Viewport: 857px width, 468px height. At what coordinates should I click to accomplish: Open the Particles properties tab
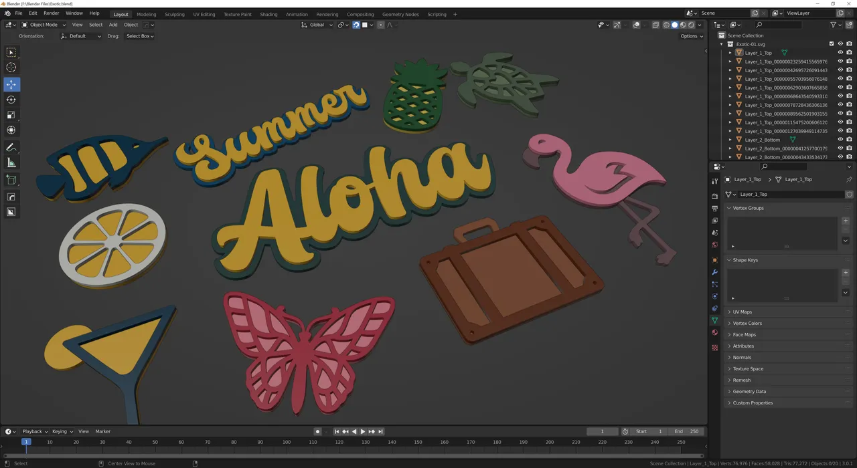(x=714, y=284)
